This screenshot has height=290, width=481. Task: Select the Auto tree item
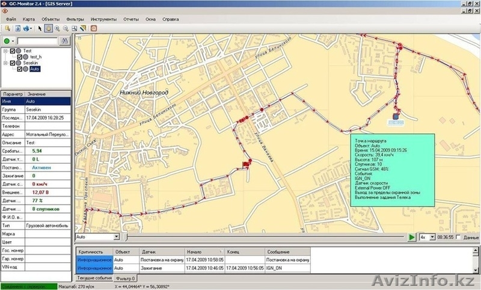point(35,69)
